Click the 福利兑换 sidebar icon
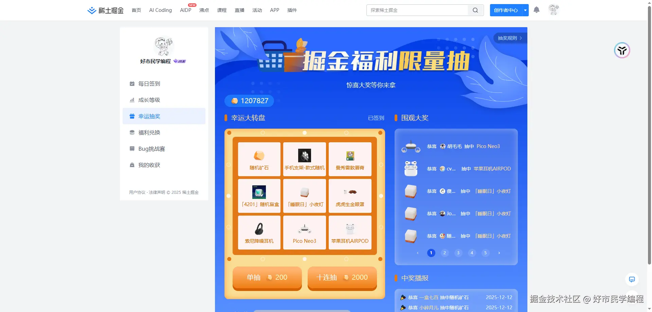652x312 pixels. point(132,132)
